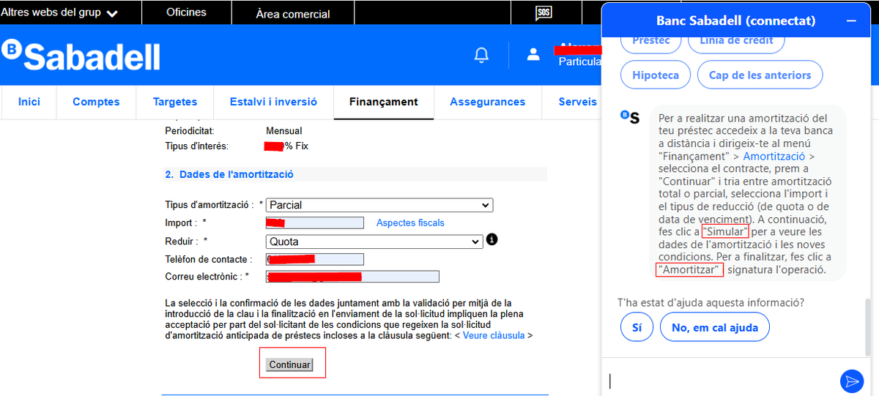Switch to the Inici tab
Screen dimensions: 879x396
[29, 102]
